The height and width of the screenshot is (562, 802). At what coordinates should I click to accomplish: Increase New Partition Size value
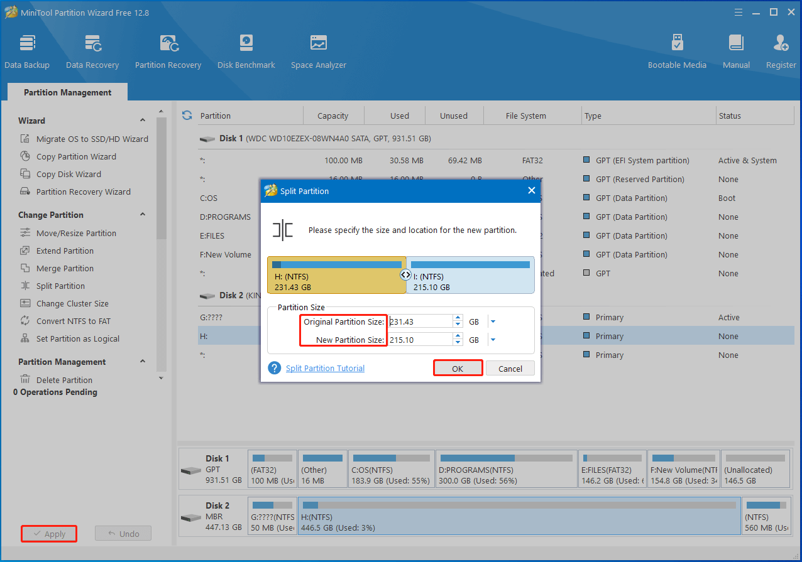[x=458, y=336]
